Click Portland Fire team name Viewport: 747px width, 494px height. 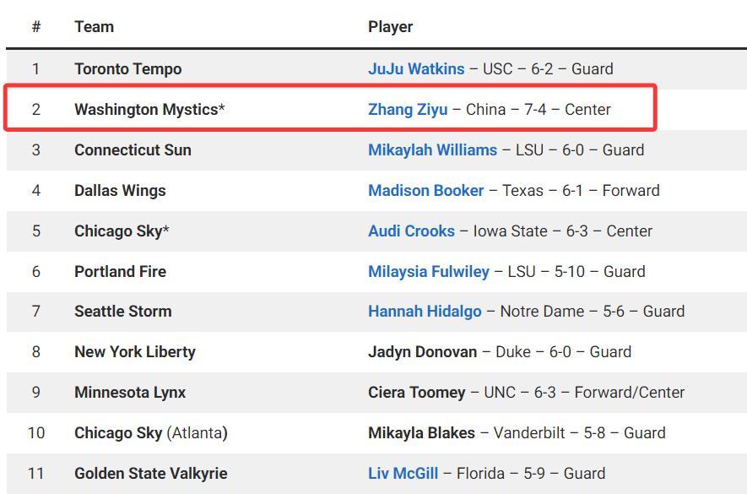(120, 272)
